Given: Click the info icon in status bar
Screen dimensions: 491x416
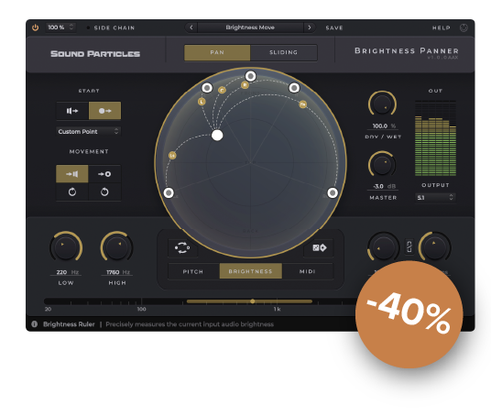Looking at the screenshot, I should [35, 323].
